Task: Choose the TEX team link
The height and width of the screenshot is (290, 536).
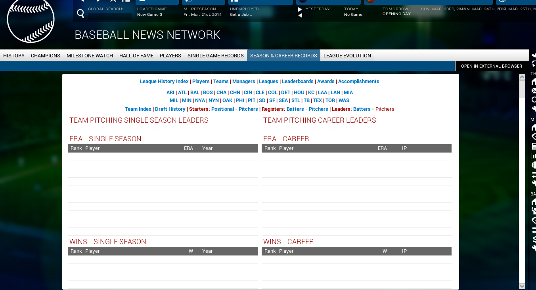Action: point(318,100)
